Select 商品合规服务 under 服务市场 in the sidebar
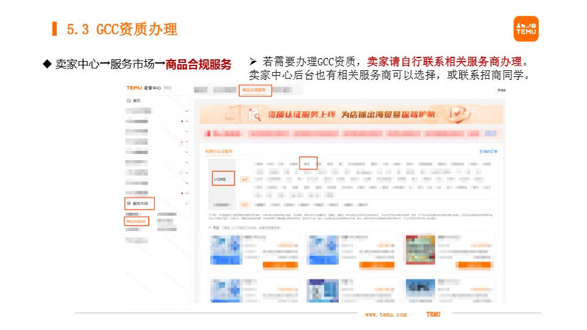The image size is (587, 330). (x=136, y=221)
